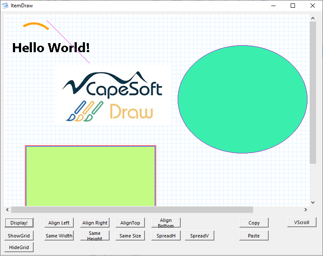This screenshot has width=323, height=256.
Task: Click the HideGrid button
Action: [x=19, y=247]
